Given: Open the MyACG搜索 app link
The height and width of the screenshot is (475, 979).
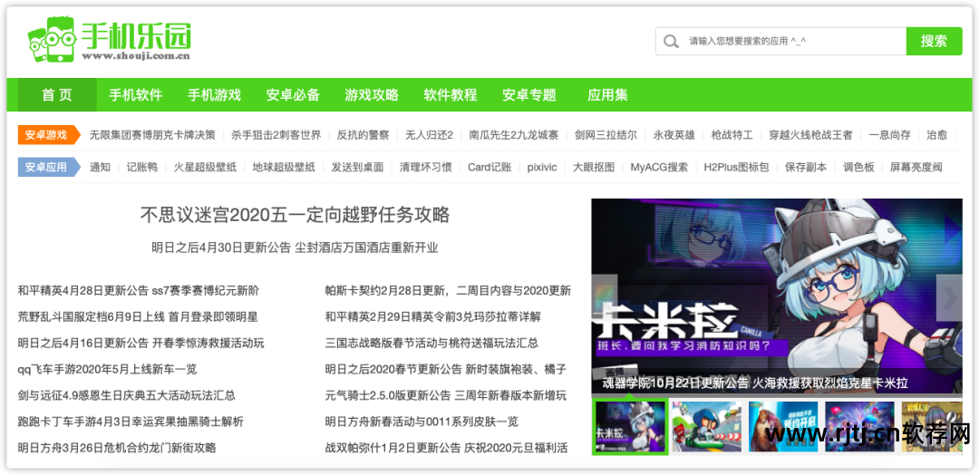Looking at the screenshot, I should coord(659,168).
